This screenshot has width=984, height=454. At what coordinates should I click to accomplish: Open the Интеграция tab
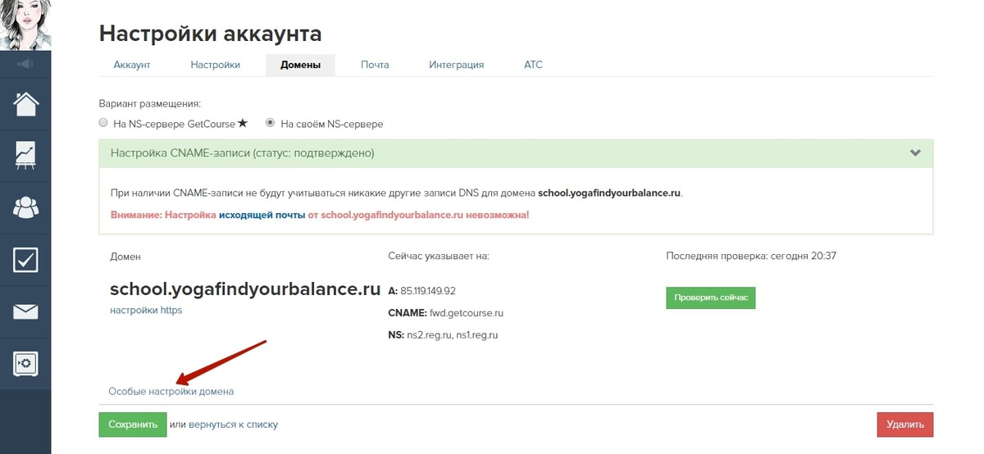(x=456, y=65)
